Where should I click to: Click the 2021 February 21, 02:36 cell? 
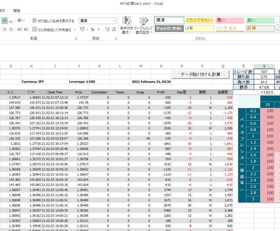click(151, 81)
